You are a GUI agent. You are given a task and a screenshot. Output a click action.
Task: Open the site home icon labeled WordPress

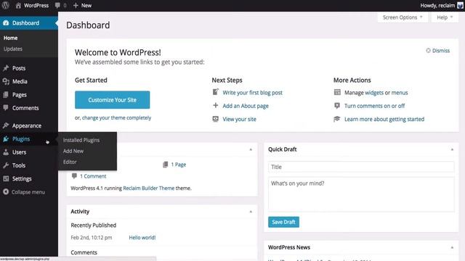pos(18,5)
